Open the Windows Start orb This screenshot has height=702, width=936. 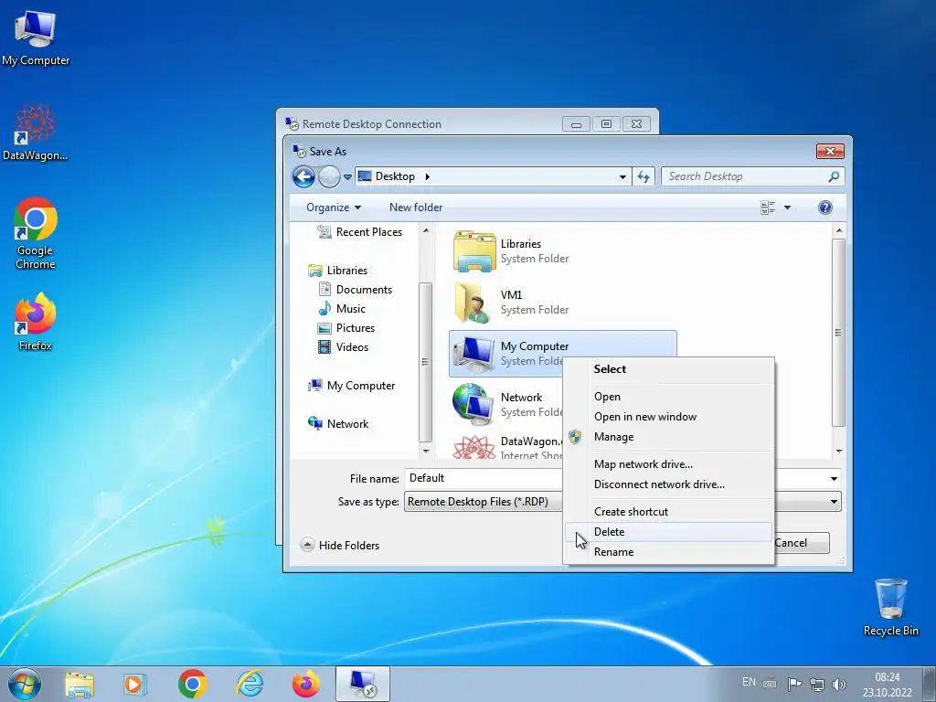click(x=25, y=684)
